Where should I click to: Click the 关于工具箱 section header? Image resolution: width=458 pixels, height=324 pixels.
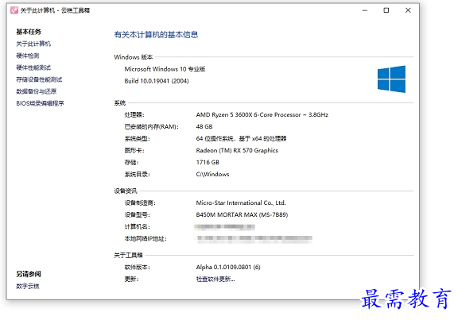[x=128, y=256]
